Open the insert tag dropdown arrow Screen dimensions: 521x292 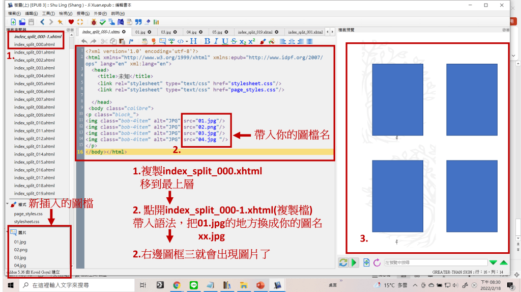pyautogui.click(x=187, y=41)
